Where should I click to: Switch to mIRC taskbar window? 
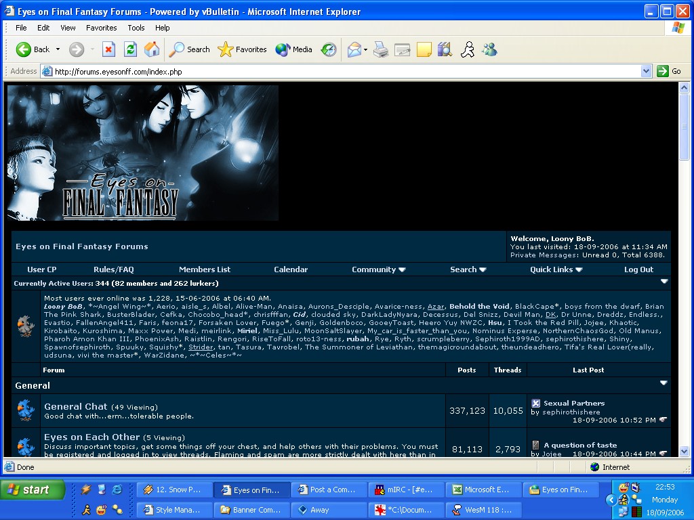[x=407, y=490]
